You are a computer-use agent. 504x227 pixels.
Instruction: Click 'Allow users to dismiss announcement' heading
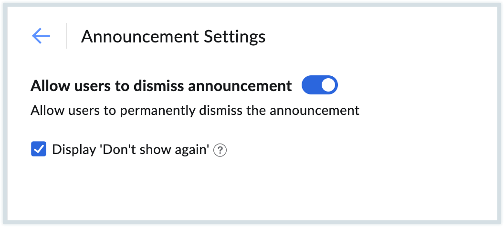pyautogui.click(x=161, y=86)
